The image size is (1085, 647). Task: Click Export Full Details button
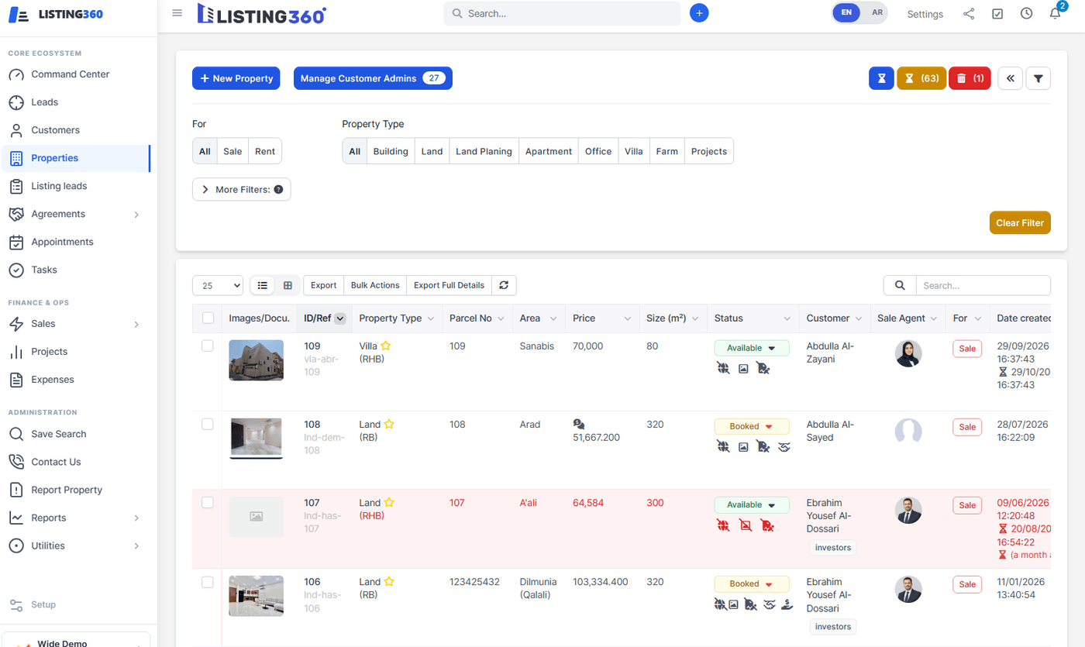[449, 285]
